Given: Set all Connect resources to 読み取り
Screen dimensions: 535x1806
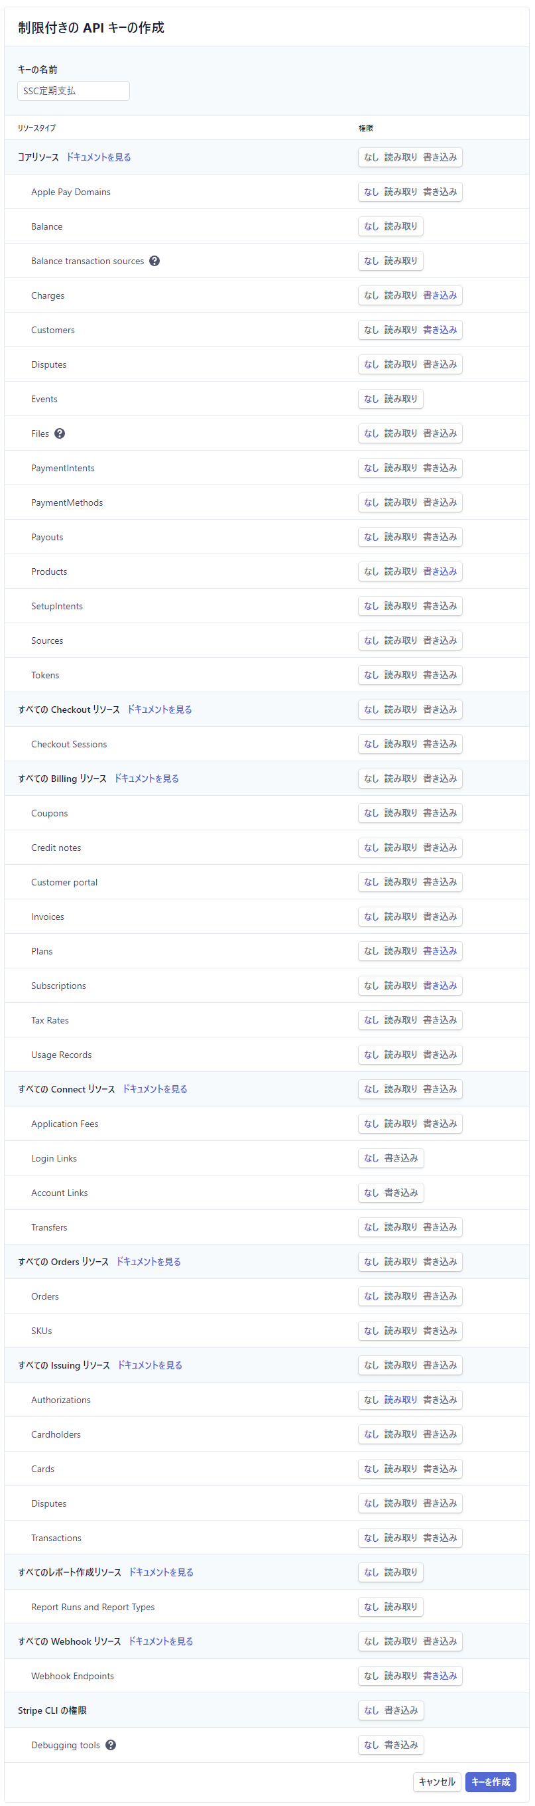Looking at the screenshot, I should pyautogui.click(x=400, y=1089).
